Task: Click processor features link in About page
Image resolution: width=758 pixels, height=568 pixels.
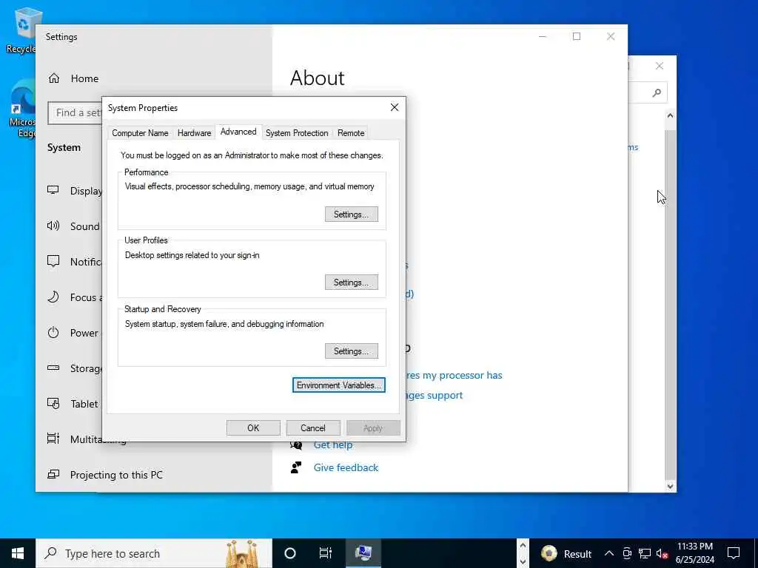Action: point(455,375)
